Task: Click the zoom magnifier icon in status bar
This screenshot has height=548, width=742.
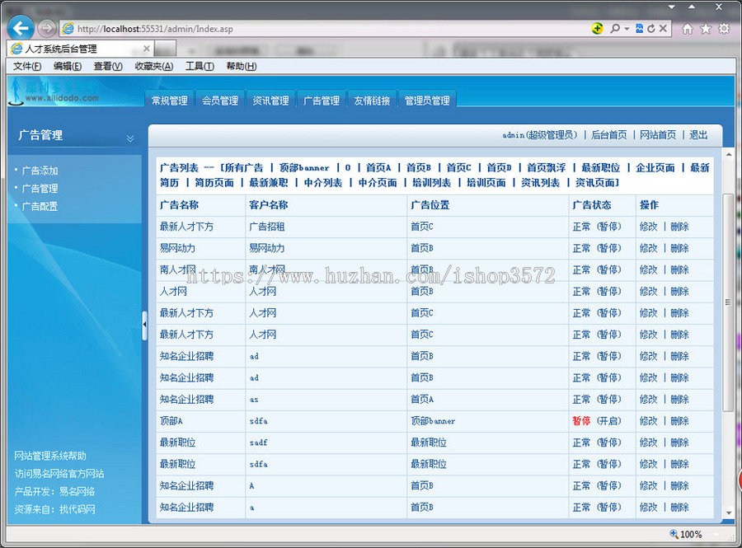Action: 674,534
